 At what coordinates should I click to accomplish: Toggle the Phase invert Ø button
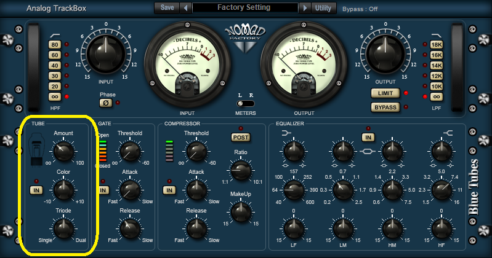click(106, 103)
